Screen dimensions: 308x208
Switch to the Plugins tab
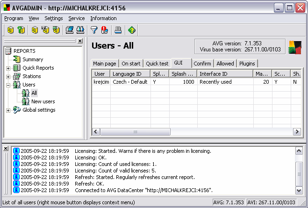247,64
